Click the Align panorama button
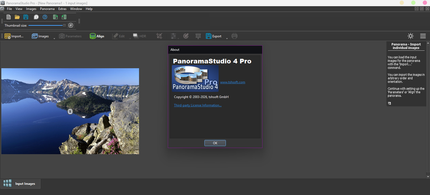The height and width of the screenshot is (195, 430). [x=97, y=36]
